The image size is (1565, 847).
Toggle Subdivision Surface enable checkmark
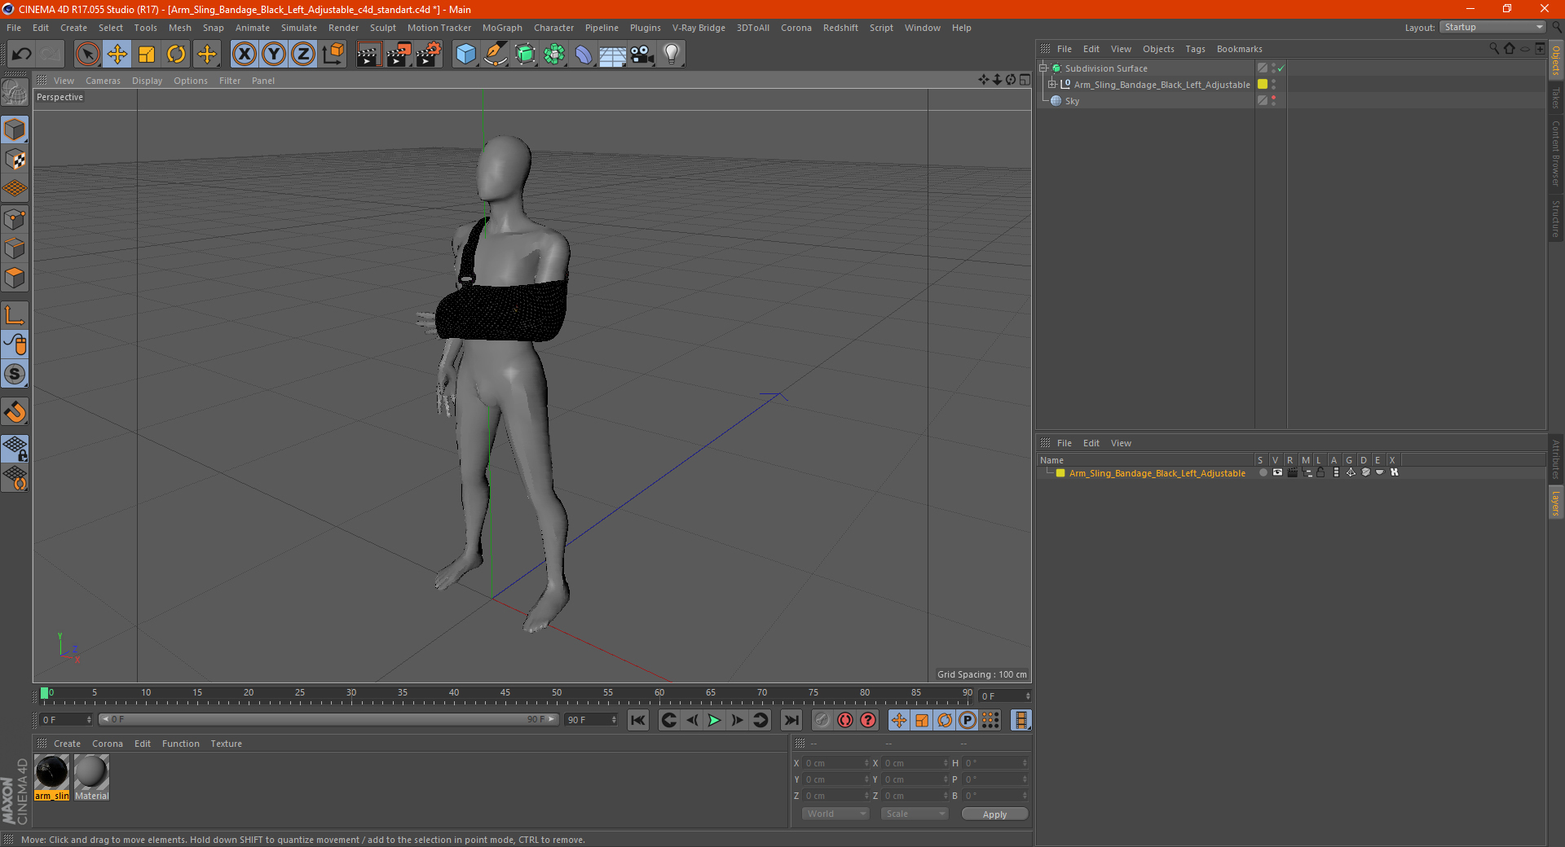[x=1281, y=68]
